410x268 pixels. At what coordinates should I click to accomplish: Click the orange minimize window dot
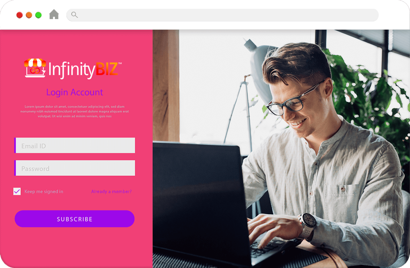[x=29, y=15]
